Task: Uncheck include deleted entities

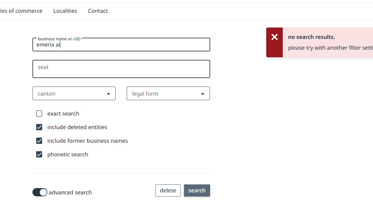Action: [39, 127]
